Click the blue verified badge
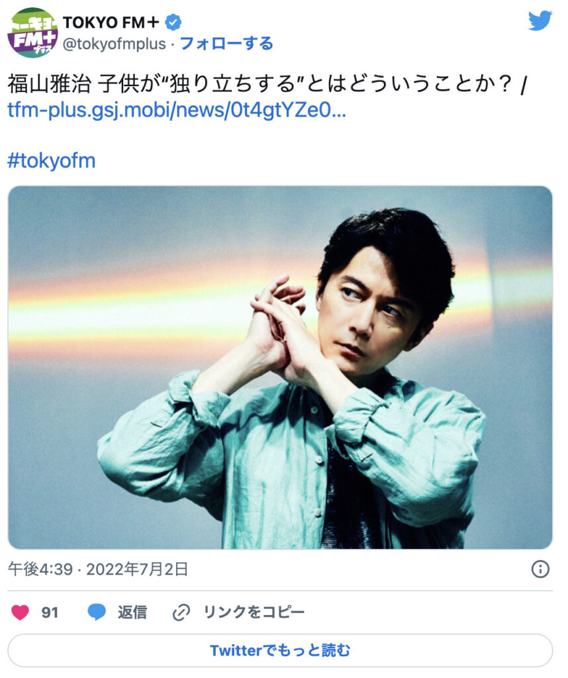This screenshot has height=678, width=568. click(173, 22)
